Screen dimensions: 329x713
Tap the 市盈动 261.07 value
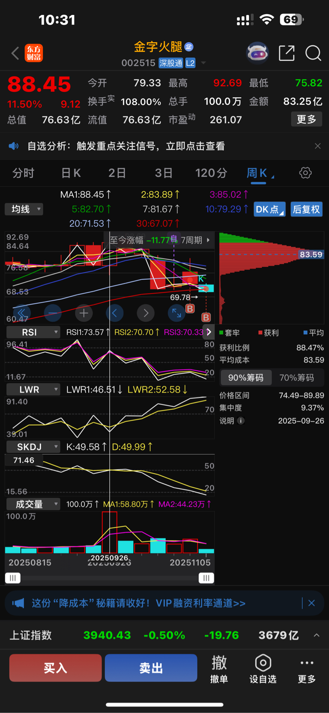click(226, 120)
